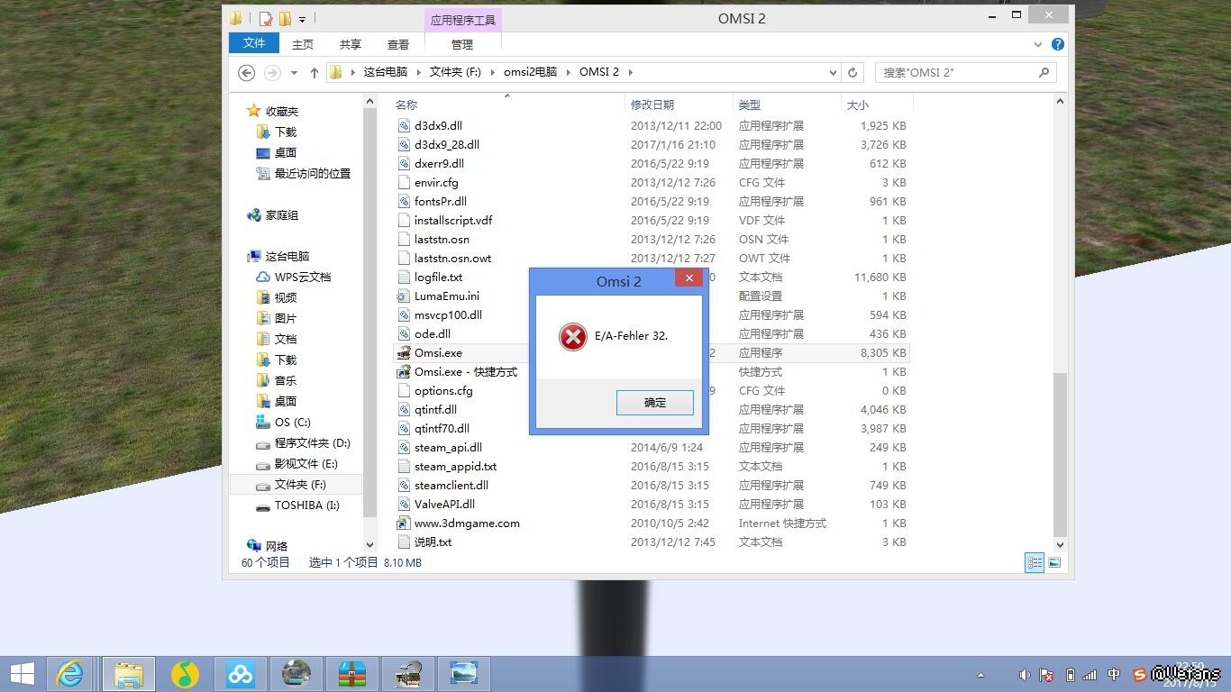Open QQ Music from the taskbar
This screenshot has width=1231, height=692.
(185, 674)
